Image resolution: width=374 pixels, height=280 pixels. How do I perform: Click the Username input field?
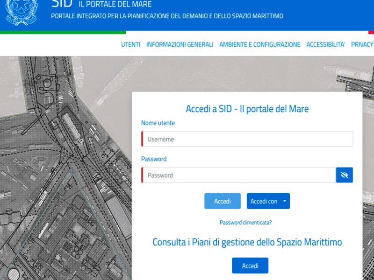[247, 139]
